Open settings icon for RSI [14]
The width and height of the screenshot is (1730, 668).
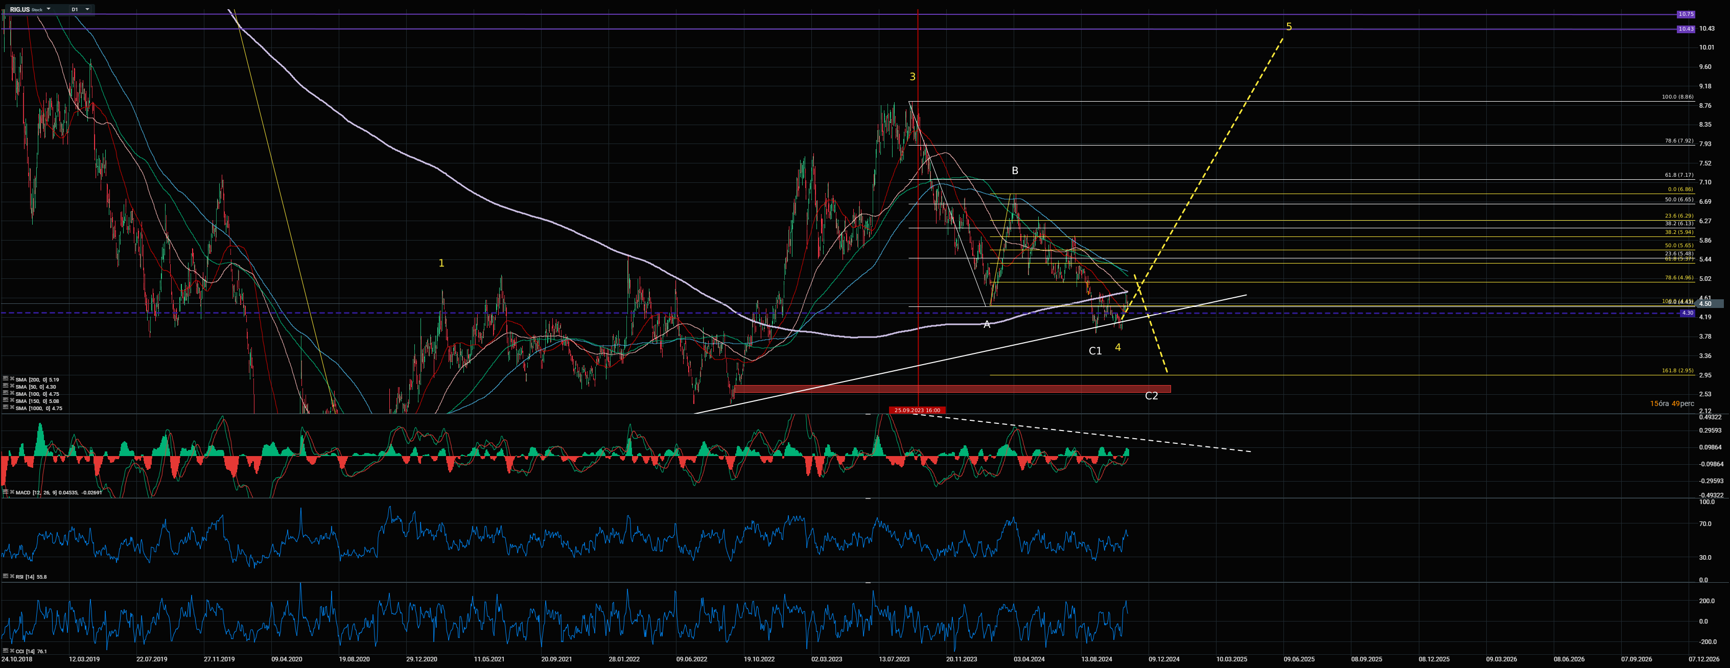click(x=6, y=576)
